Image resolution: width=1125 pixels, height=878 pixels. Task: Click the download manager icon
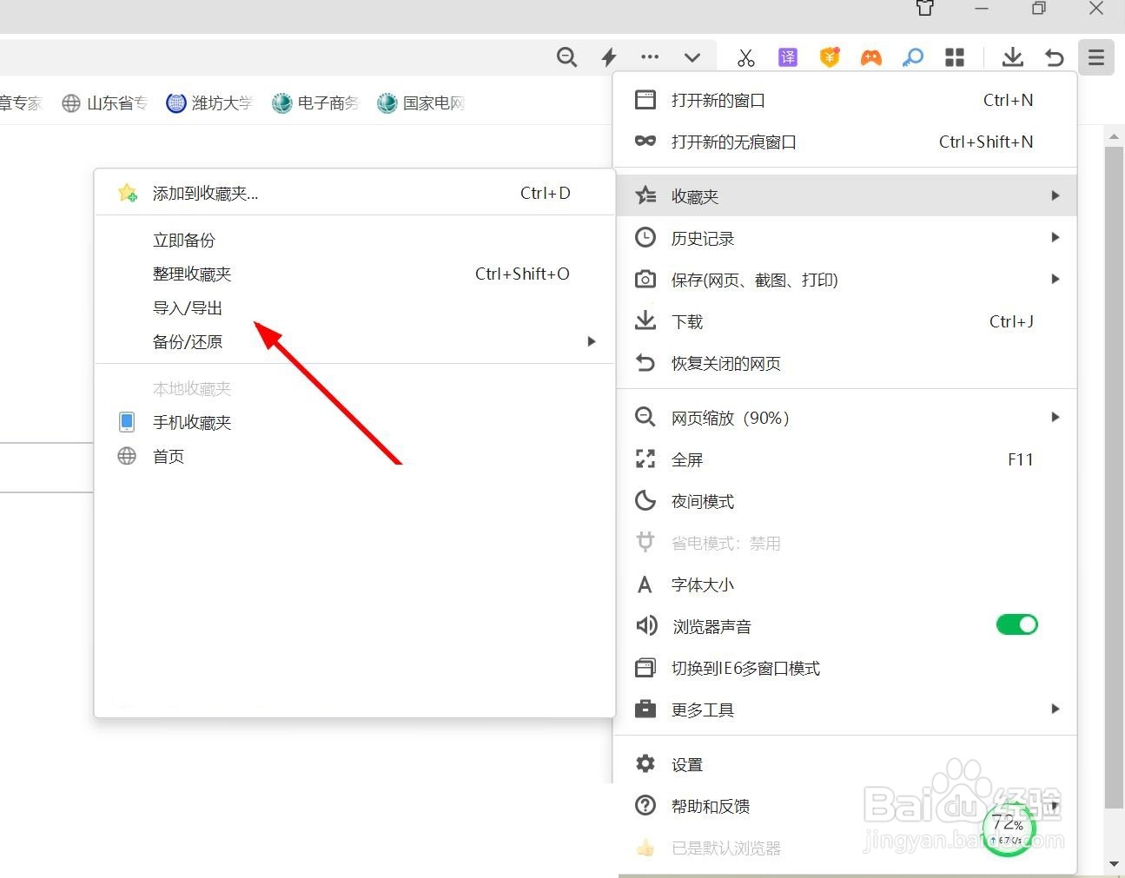point(1012,57)
